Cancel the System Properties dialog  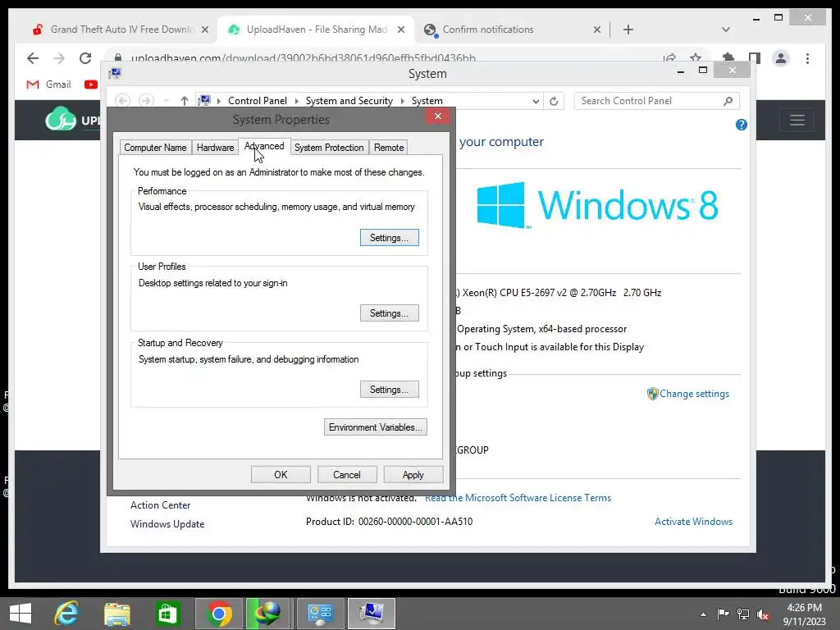tap(347, 475)
